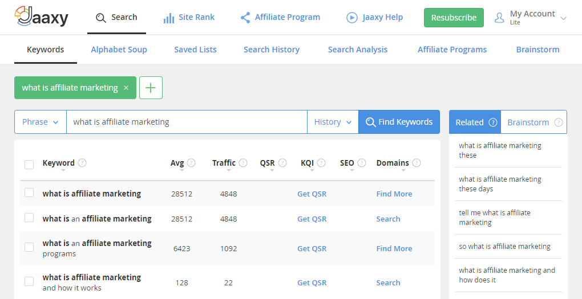Check the 'and how it works' row checkbox
This screenshot has width=582, height=299.
[x=29, y=281]
